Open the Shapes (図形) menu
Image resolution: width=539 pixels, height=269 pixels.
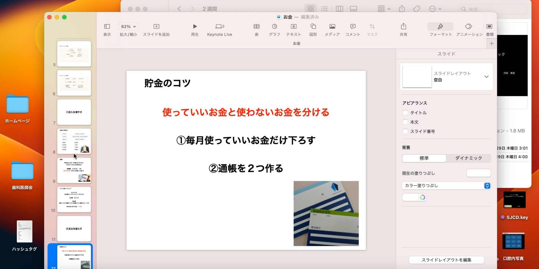[313, 26]
